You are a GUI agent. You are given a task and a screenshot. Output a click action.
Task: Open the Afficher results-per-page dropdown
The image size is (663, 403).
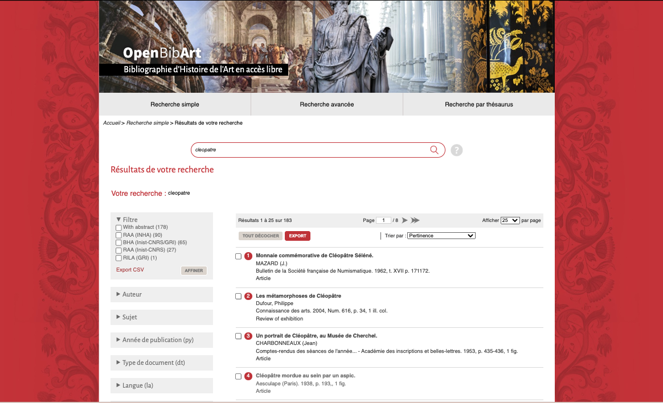coord(510,220)
